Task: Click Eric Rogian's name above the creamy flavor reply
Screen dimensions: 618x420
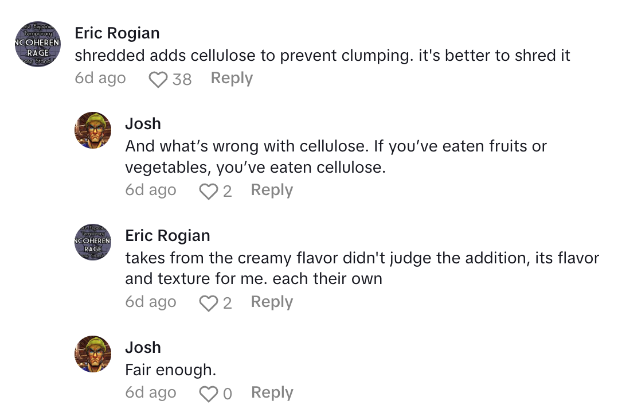Action: [x=167, y=236]
